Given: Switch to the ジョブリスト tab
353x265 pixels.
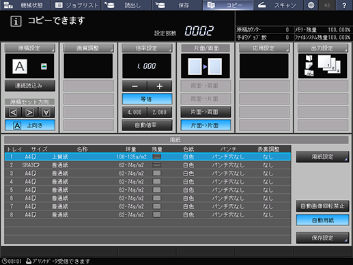Looking at the screenshot, I should (x=76, y=5).
